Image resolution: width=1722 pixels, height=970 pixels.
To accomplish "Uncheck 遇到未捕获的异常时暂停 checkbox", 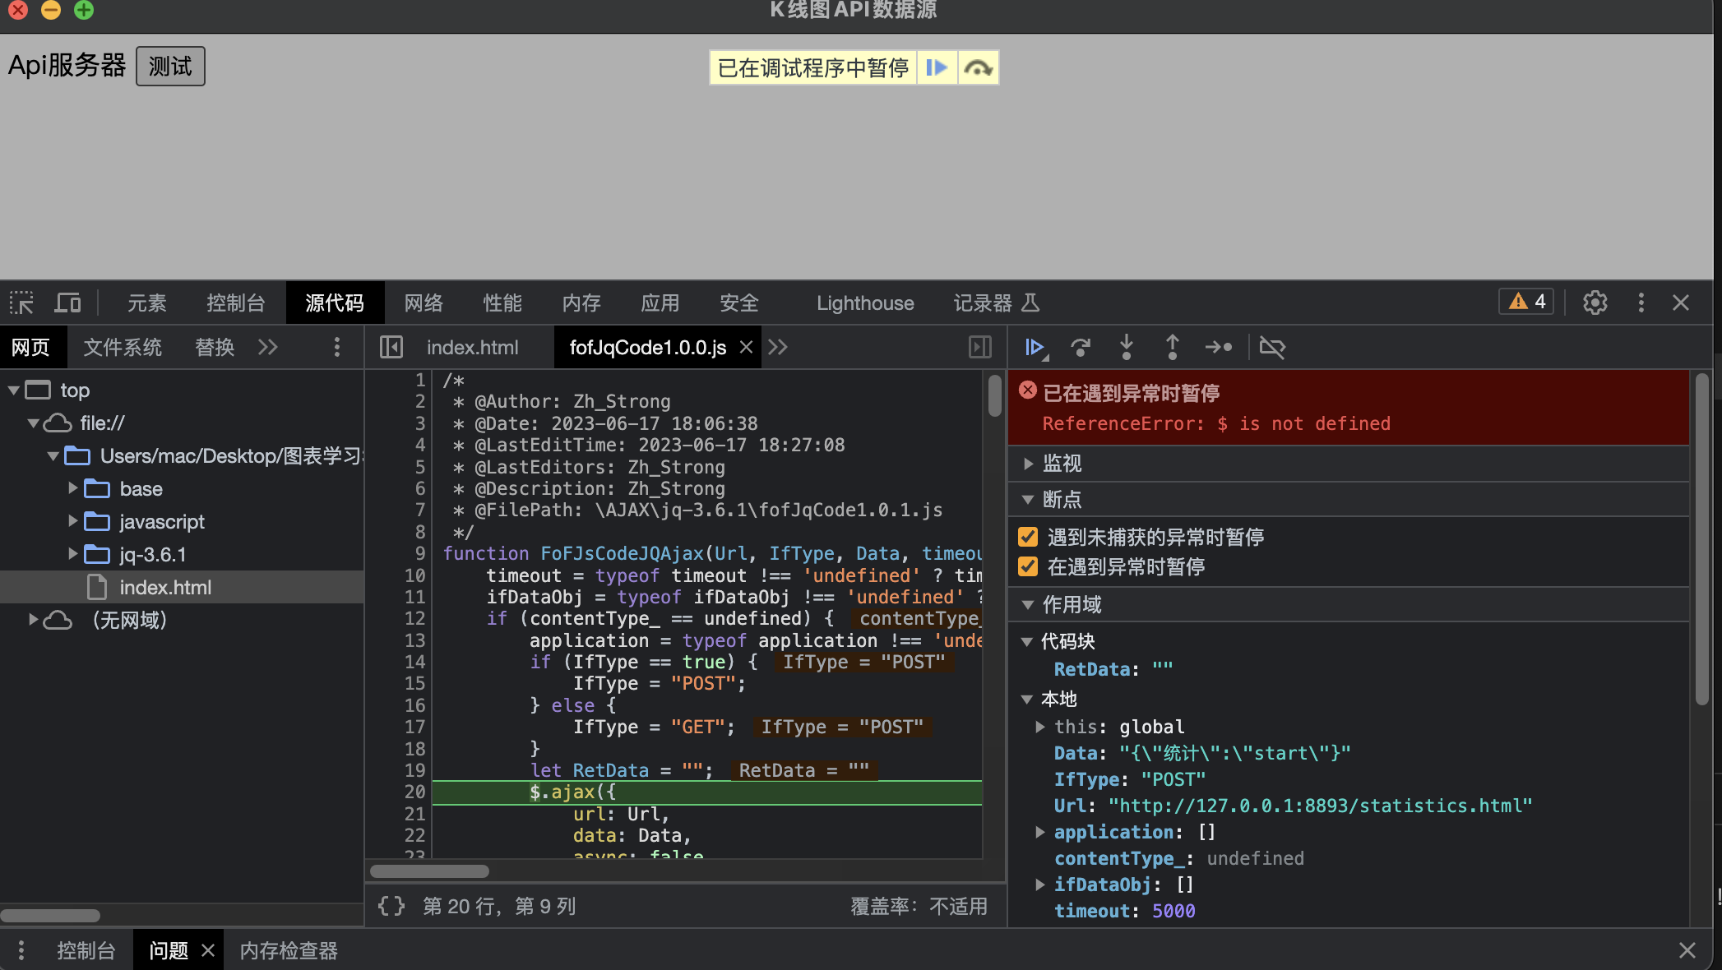I will tap(1028, 537).
